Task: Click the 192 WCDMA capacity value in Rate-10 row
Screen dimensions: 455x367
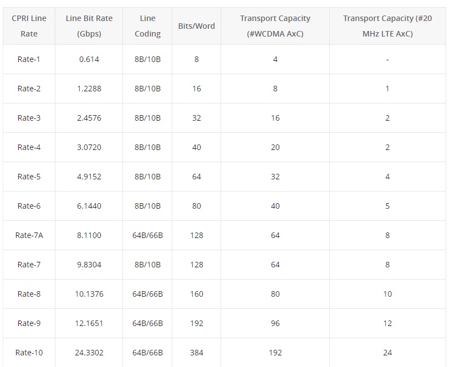Action: point(275,353)
